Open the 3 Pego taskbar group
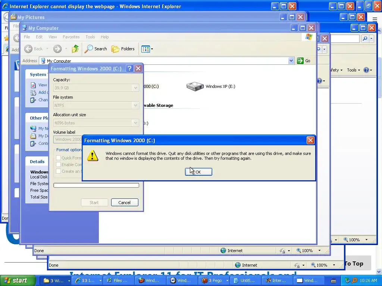This screenshot has height=286, width=382. pos(214,280)
